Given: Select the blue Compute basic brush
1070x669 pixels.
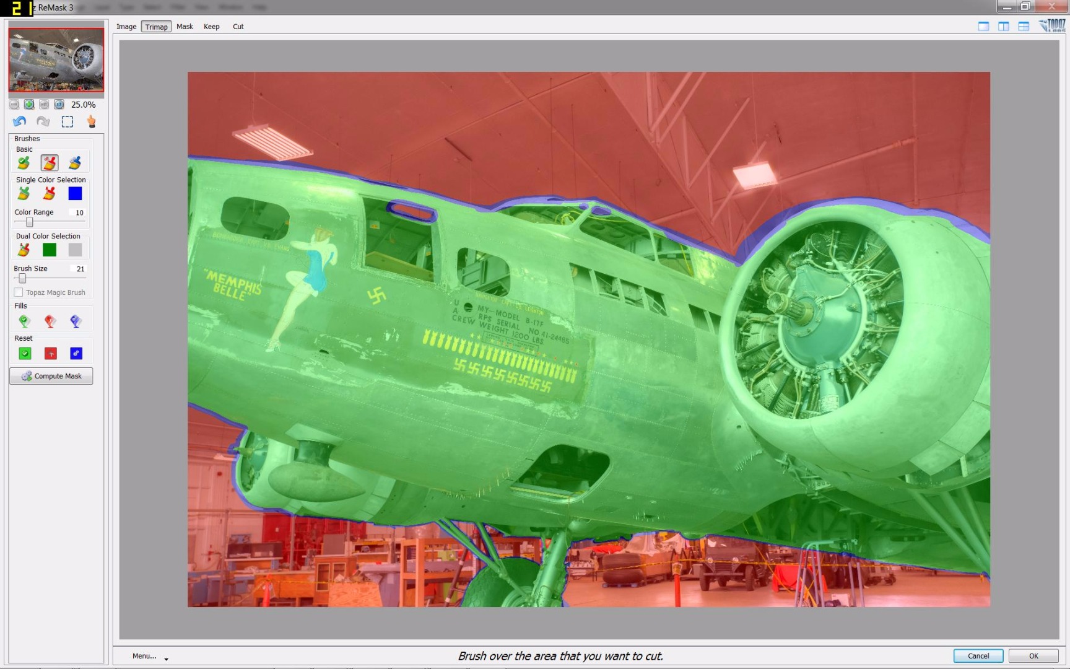Looking at the screenshot, I should point(75,163).
